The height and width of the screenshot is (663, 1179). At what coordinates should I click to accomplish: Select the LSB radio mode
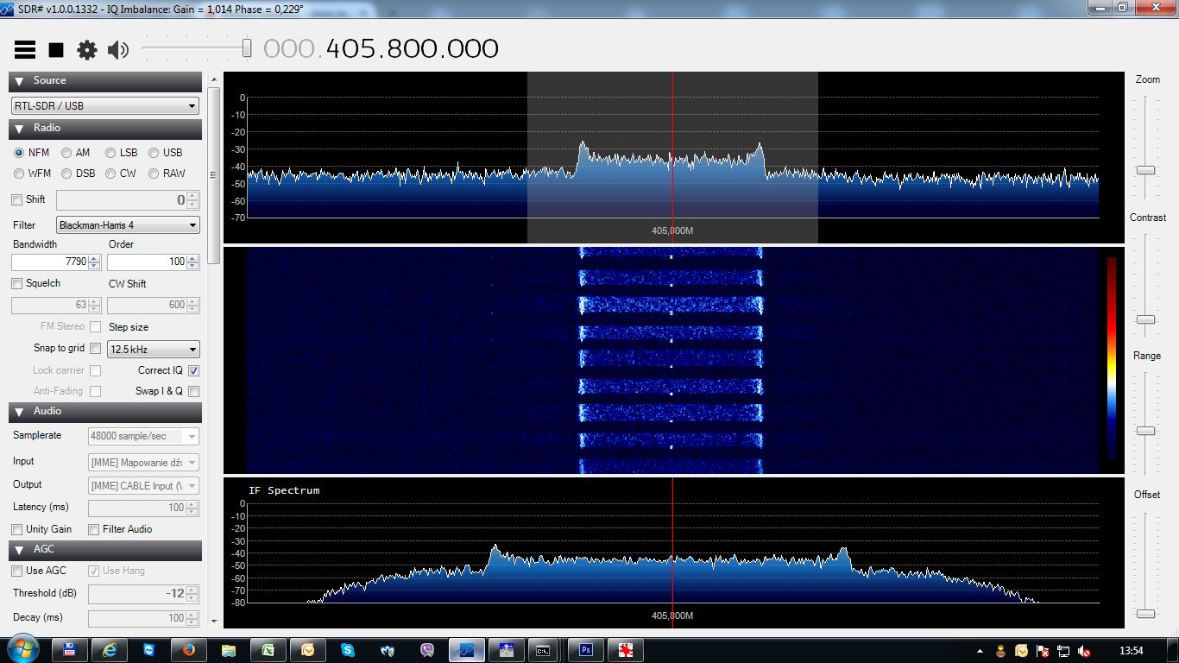[110, 153]
